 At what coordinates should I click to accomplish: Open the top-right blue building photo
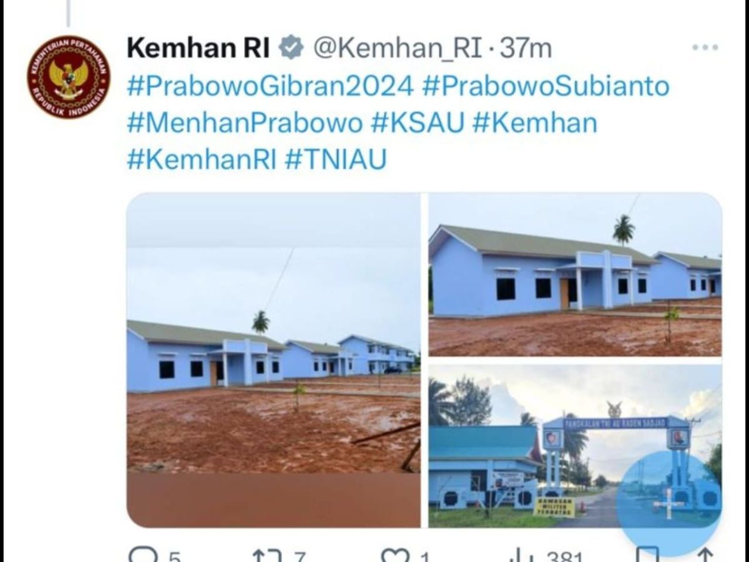pyautogui.click(x=575, y=275)
